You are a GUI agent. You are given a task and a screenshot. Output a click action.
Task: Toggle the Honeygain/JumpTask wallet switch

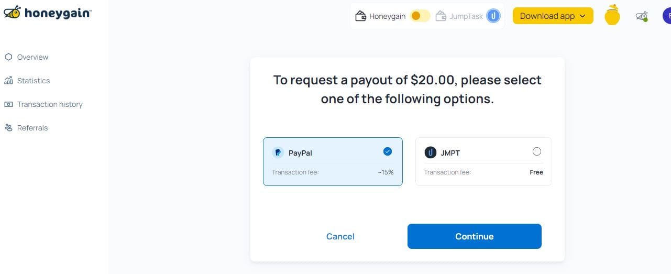pyautogui.click(x=420, y=16)
